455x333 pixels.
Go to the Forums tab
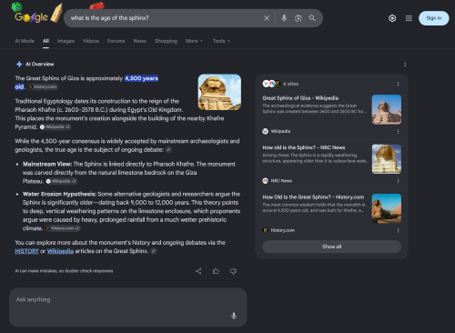point(116,41)
